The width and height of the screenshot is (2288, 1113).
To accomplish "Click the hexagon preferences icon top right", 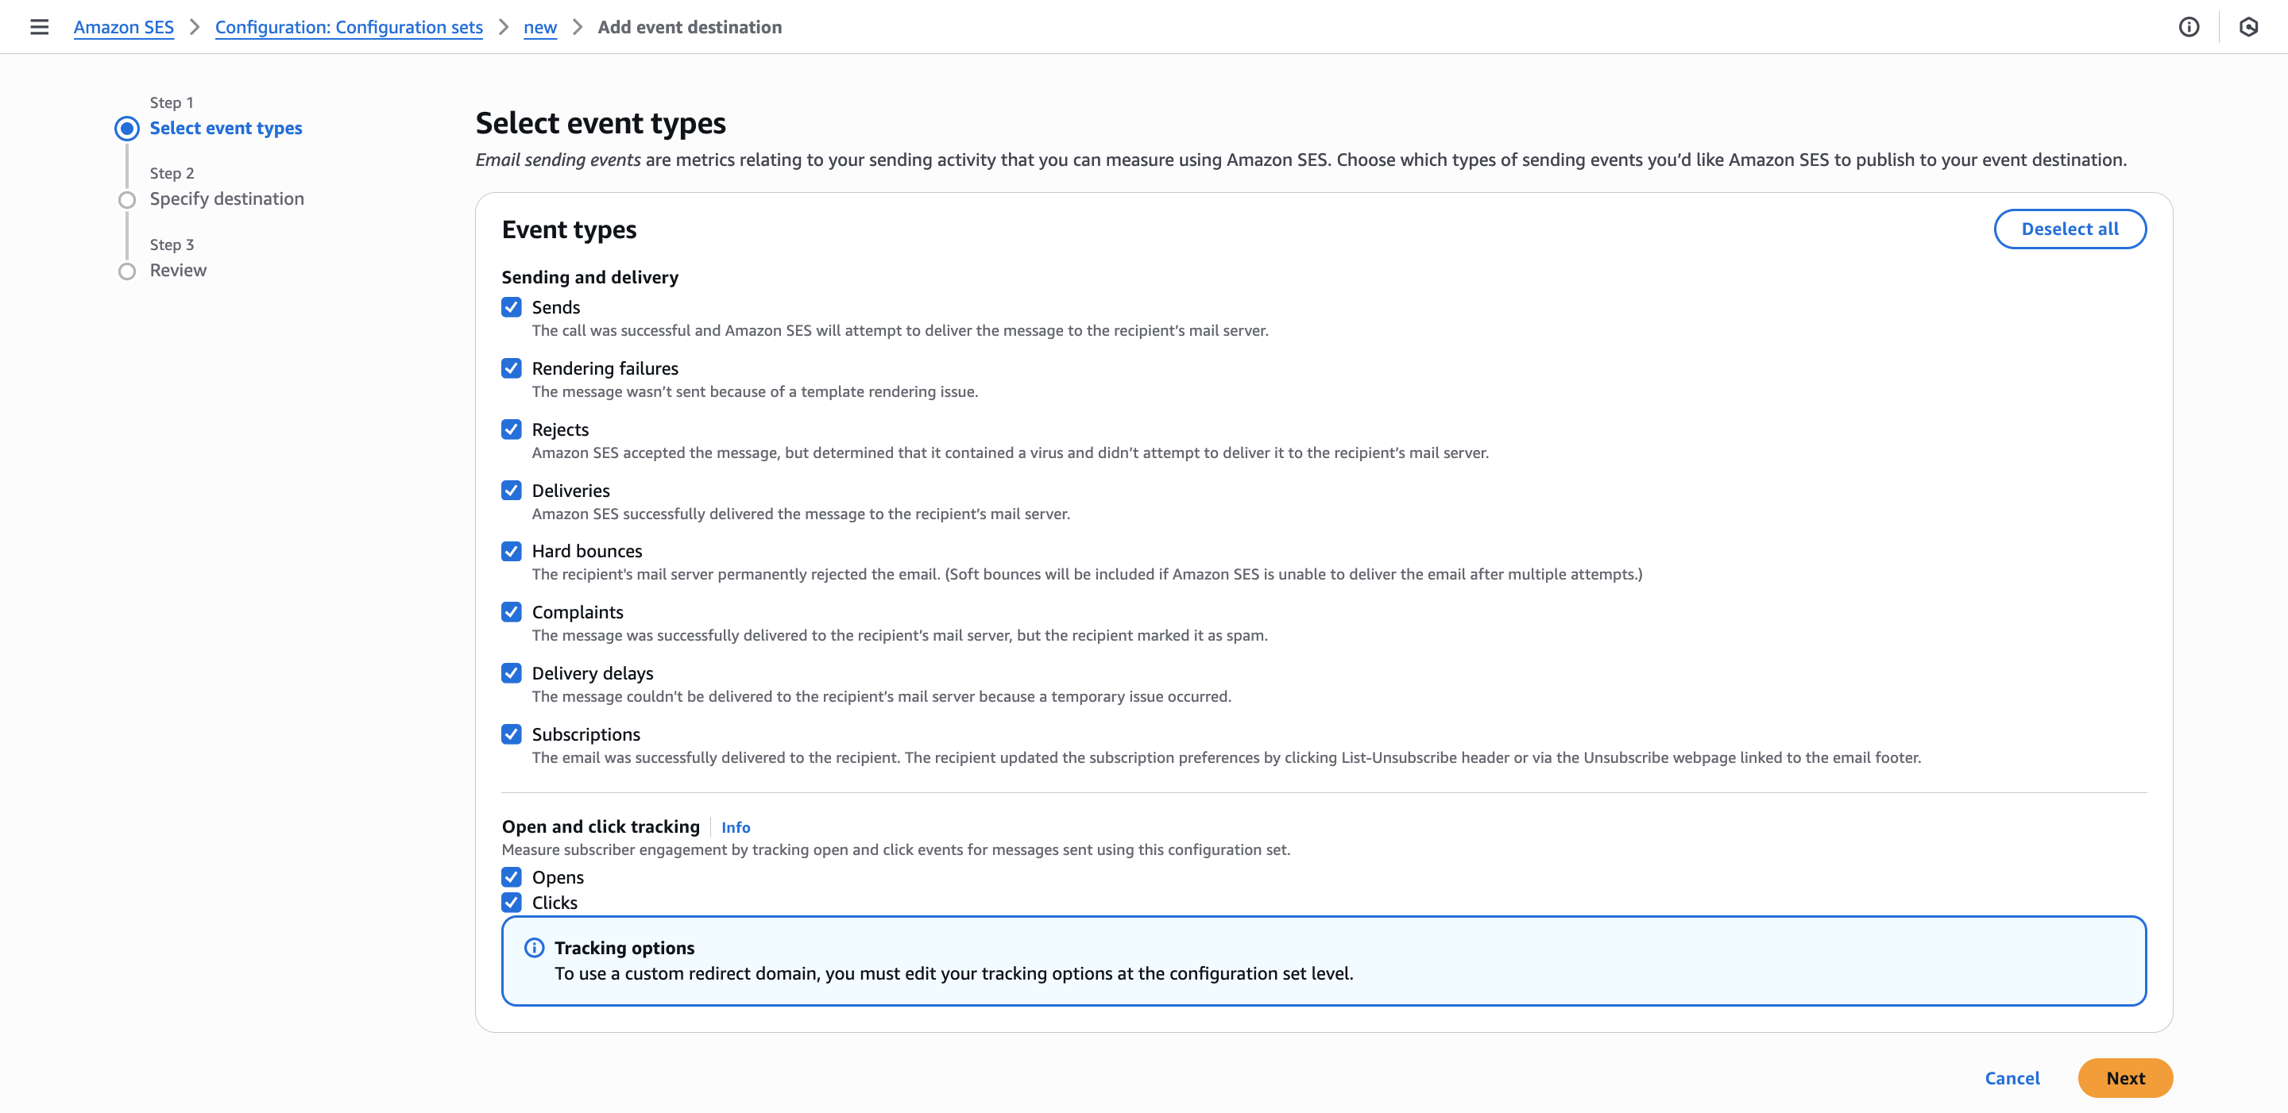I will pos(2248,27).
